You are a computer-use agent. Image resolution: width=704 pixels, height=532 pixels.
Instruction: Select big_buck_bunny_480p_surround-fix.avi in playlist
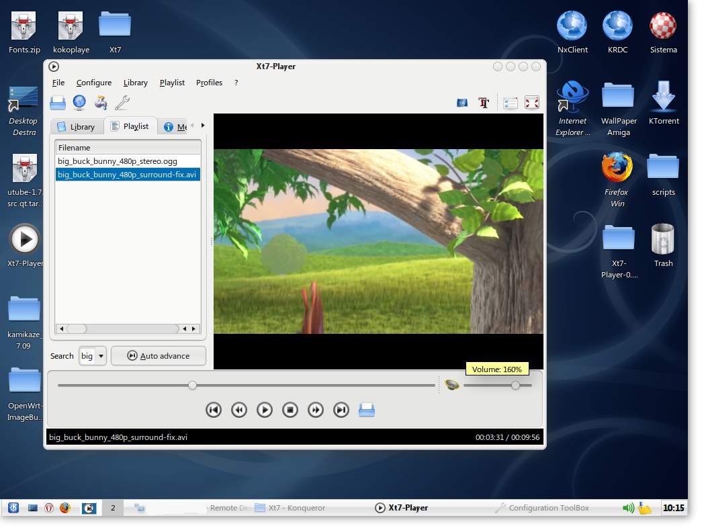(128, 175)
